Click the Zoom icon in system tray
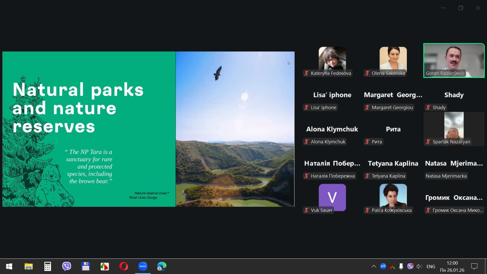Image resolution: width=487 pixels, height=274 pixels. 383,266
